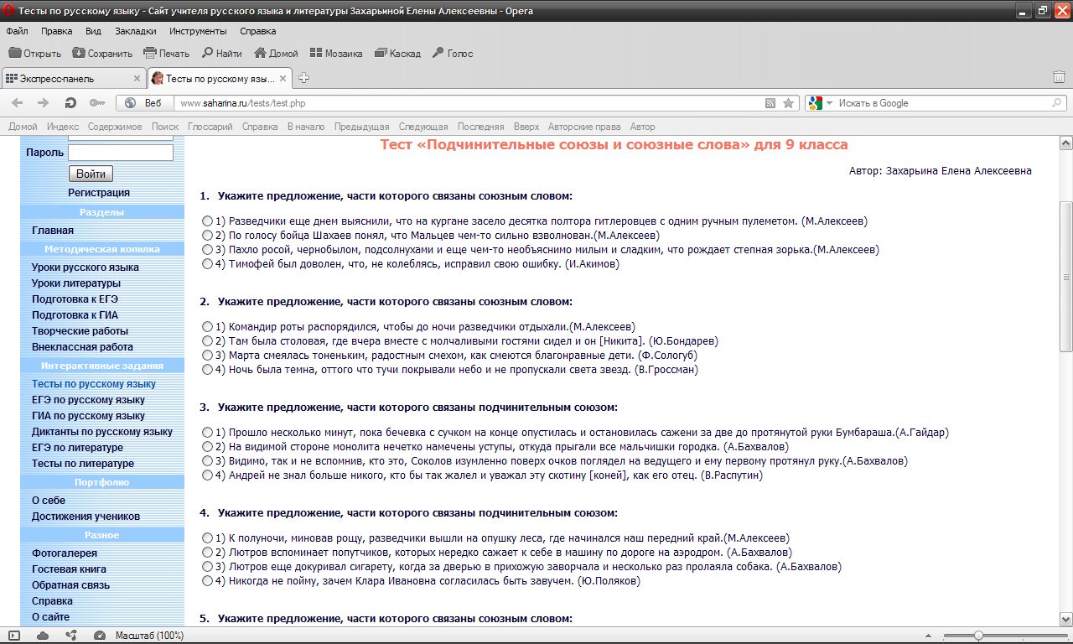Open the Вид menu
Viewport: 1073px width, 644px height.
(x=93, y=31)
